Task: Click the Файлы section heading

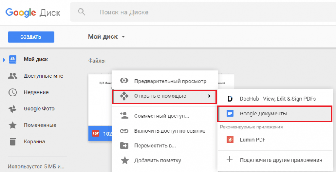Action: [97, 61]
